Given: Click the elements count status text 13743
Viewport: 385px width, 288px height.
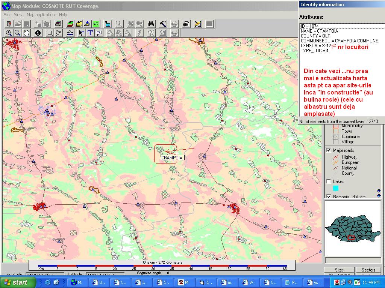Looking at the screenshot, I should tap(339, 121).
